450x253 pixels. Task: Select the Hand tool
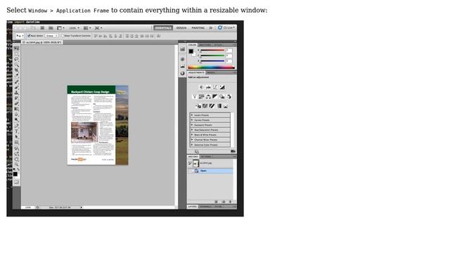click(17, 159)
